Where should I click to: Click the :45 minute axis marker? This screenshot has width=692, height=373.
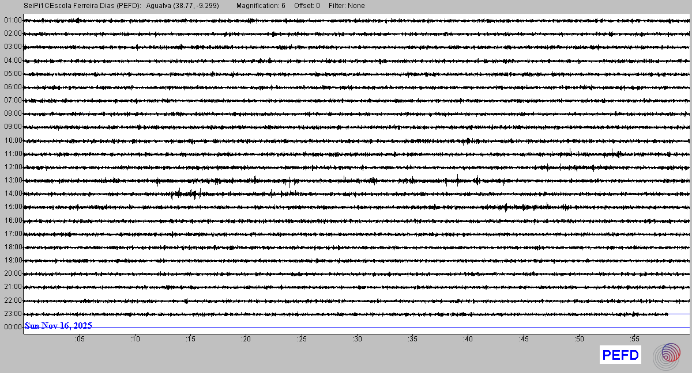(x=524, y=340)
